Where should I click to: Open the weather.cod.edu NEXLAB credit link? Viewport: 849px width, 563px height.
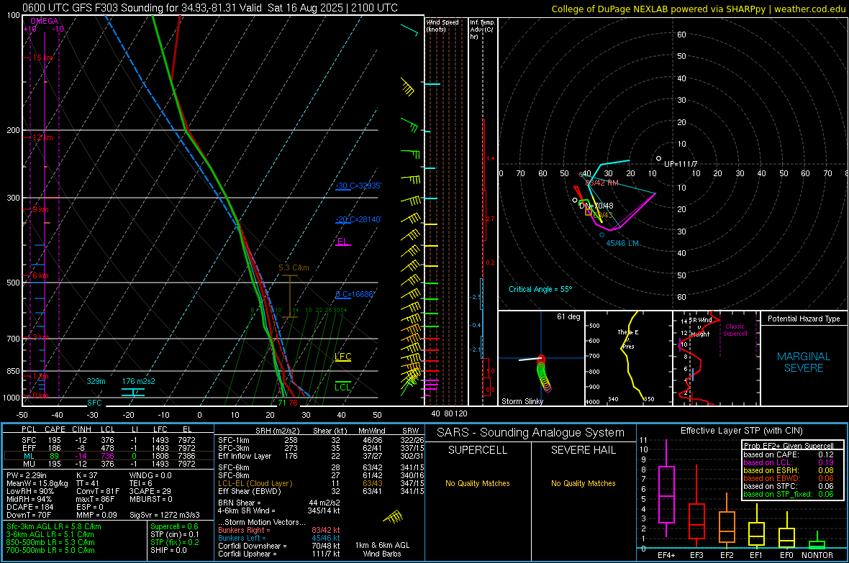tap(699, 9)
